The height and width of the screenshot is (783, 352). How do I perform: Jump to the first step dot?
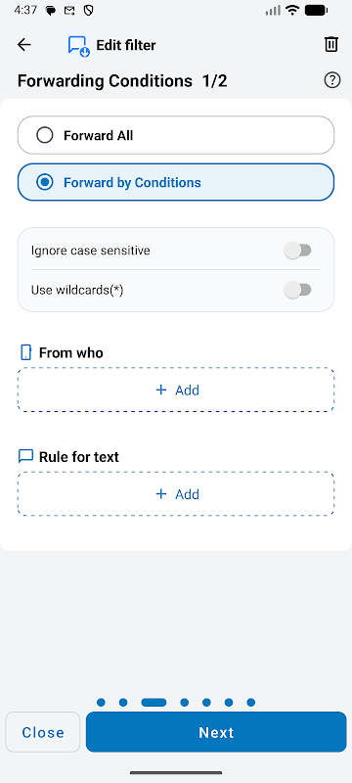coord(102,703)
